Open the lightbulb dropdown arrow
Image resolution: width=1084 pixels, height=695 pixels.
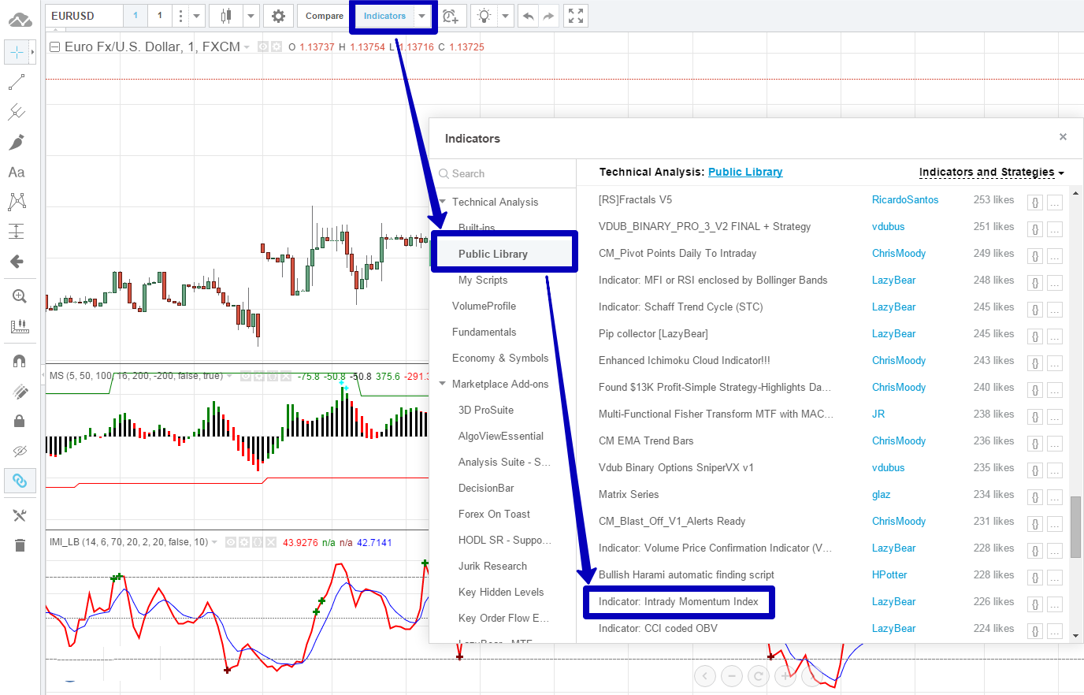(506, 16)
